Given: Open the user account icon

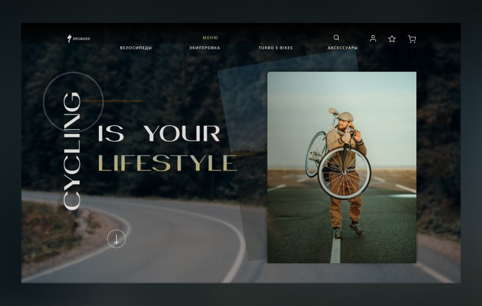Looking at the screenshot, I should tap(373, 39).
